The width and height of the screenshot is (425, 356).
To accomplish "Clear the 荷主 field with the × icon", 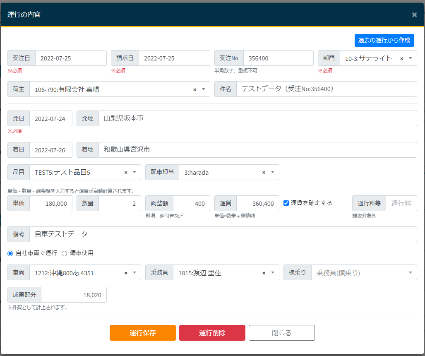I will [x=194, y=89].
